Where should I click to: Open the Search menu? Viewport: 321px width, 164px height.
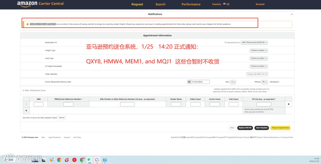(160, 4)
